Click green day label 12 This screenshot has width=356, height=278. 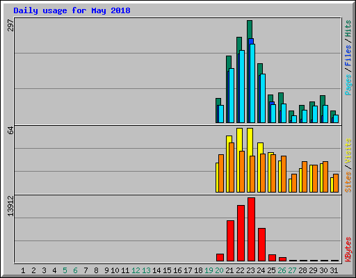coord(136,270)
